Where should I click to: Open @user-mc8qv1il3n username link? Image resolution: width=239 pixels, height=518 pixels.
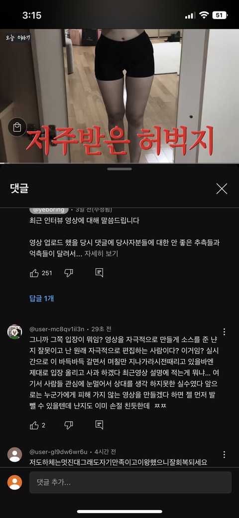pyautogui.click(x=57, y=329)
